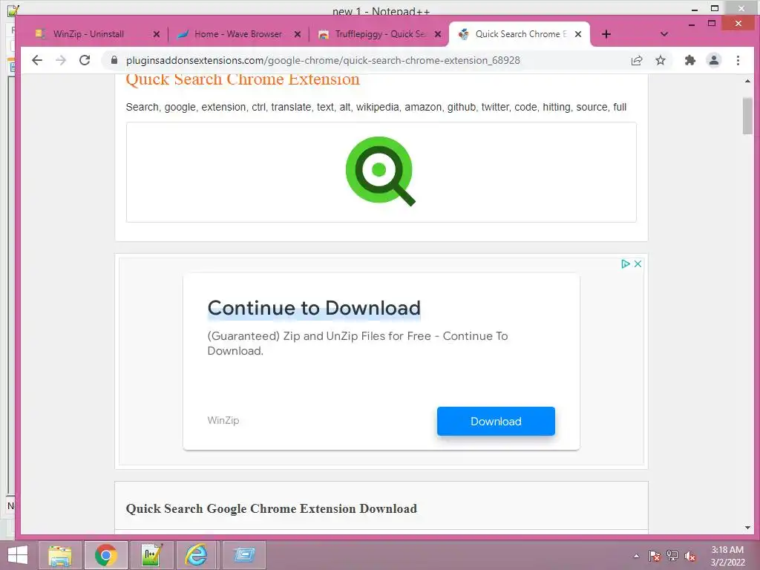This screenshot has height=570, width=760.
Task: Click the Continue to Download ad headline
Action: click(314, 308)
